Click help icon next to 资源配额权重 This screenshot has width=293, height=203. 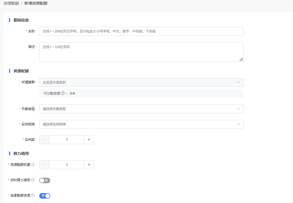click(x=33, y=164)
